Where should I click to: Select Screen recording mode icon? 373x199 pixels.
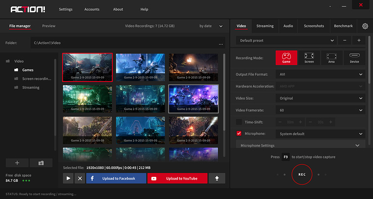coord(309,58)
